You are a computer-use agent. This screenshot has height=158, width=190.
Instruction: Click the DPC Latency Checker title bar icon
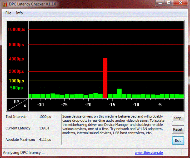pos(5,4)
